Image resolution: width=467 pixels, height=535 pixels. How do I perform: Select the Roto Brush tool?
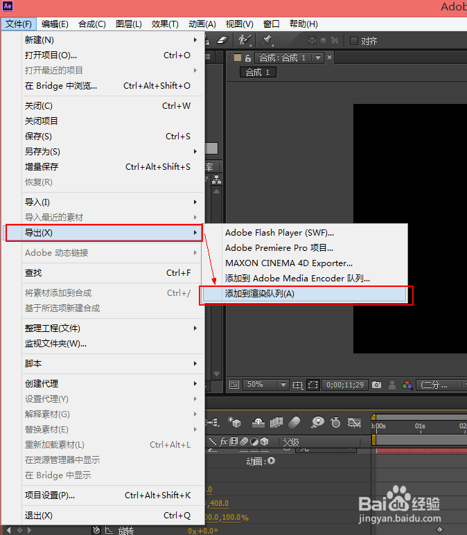click(x=245, y=40)
